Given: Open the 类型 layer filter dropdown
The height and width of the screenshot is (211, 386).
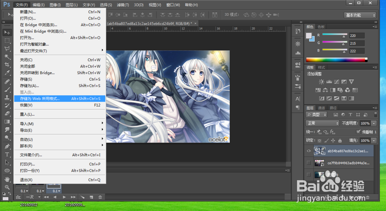Looking at the screenshot, I should pos(317,115).
